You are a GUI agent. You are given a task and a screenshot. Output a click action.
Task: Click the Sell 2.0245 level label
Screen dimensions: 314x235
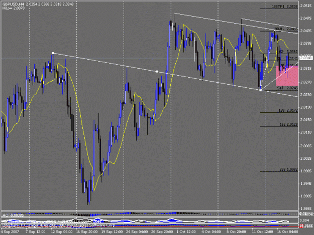click(287, 88)
